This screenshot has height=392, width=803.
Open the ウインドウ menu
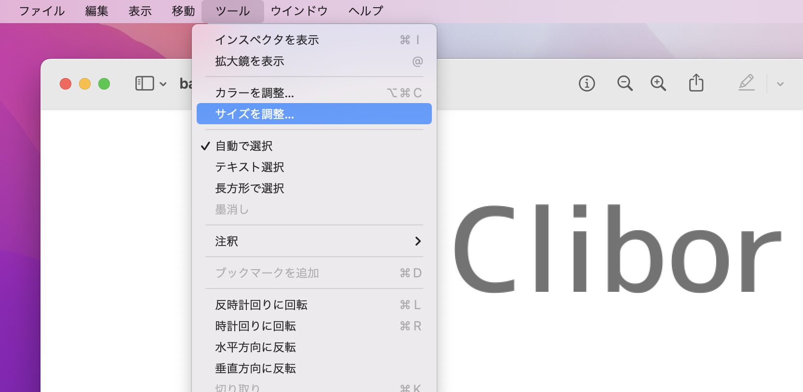pos(299,11)
